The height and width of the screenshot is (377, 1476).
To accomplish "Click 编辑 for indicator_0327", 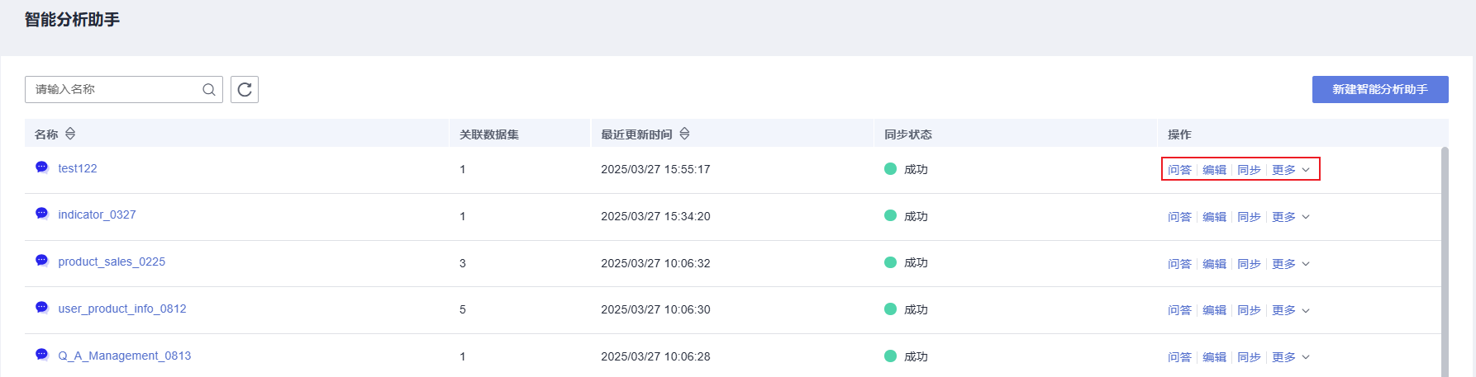I will 1214,217.
